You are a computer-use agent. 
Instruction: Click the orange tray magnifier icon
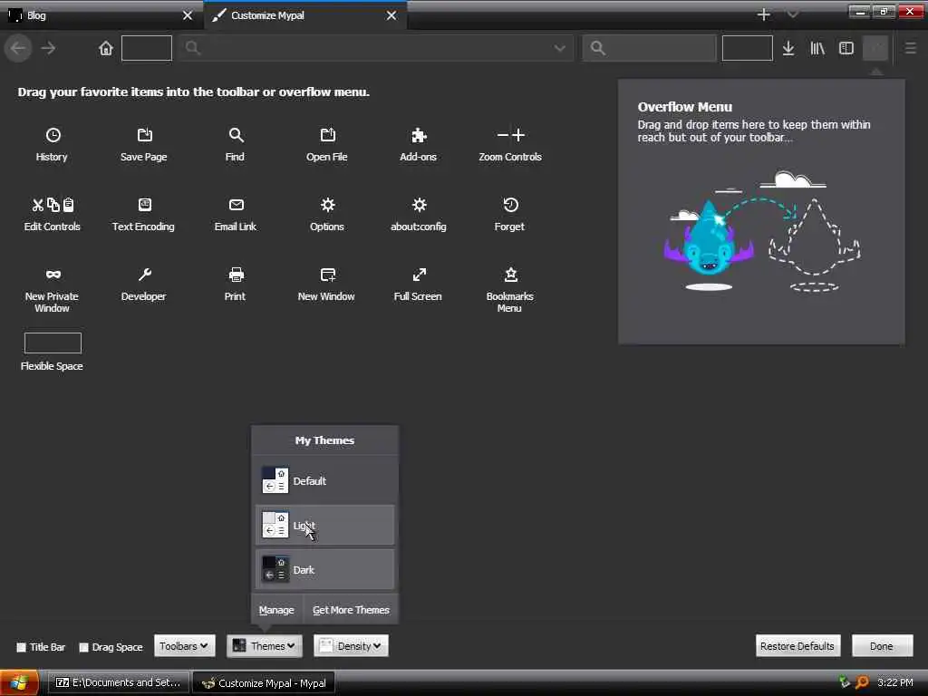863,682
